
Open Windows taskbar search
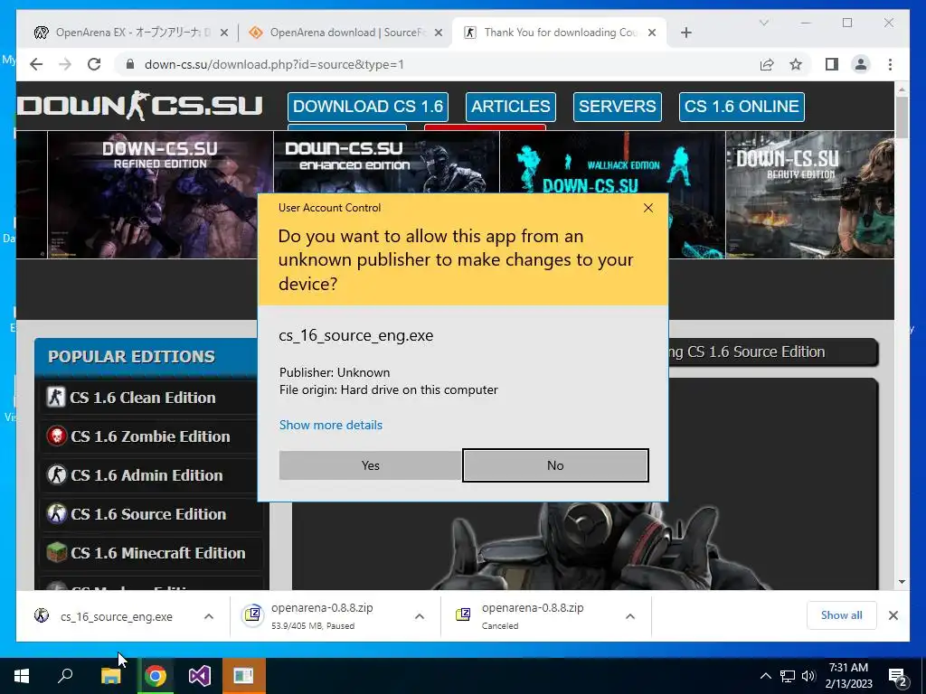pos(65,676)
